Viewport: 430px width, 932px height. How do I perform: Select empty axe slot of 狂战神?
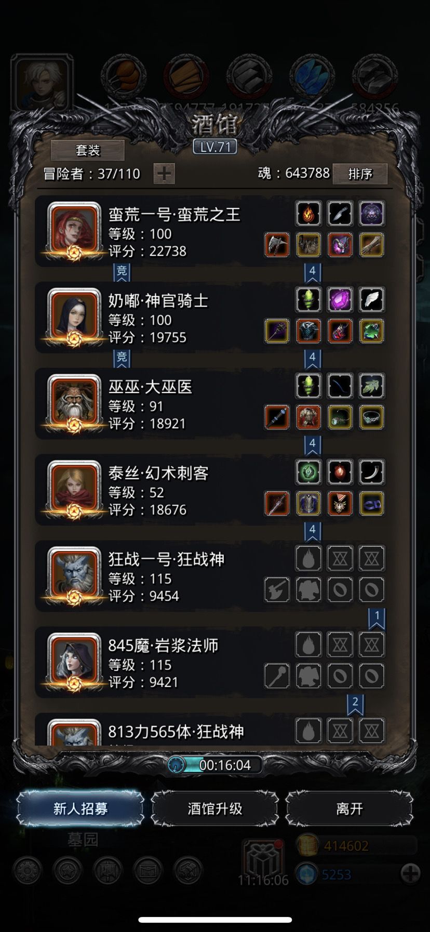tap(277, 590)
